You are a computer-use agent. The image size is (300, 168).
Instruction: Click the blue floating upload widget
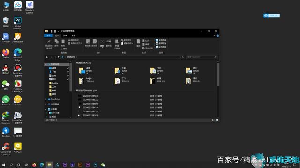(271, 15)
